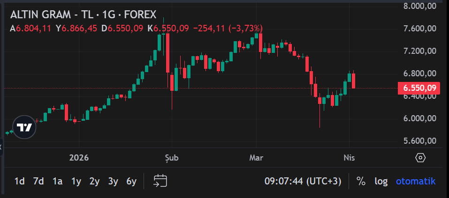This screenshot has height=198, width=449.
Task: Click the Şub label on time axis
Action: tap(172, 157)
